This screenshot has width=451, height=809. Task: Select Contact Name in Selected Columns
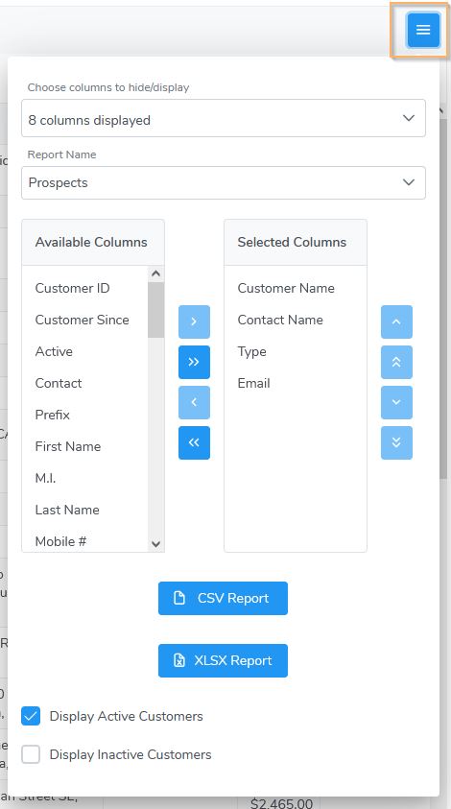[x=280, y=320]
